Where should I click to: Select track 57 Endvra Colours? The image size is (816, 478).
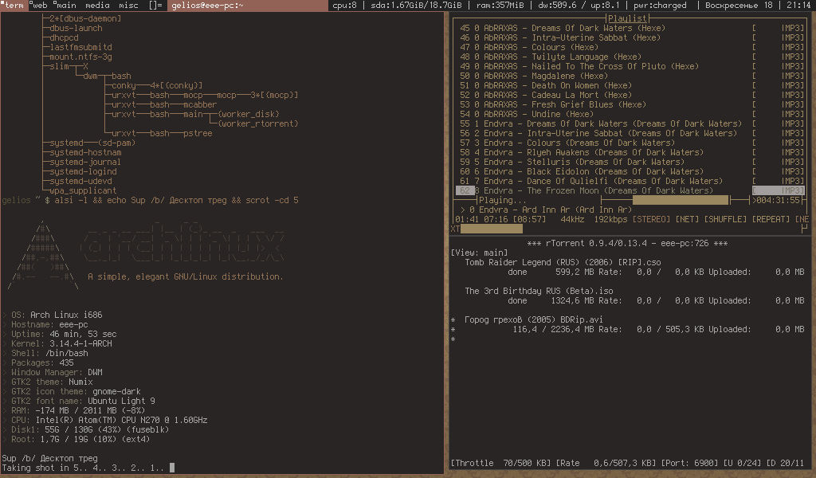point(632,143)
